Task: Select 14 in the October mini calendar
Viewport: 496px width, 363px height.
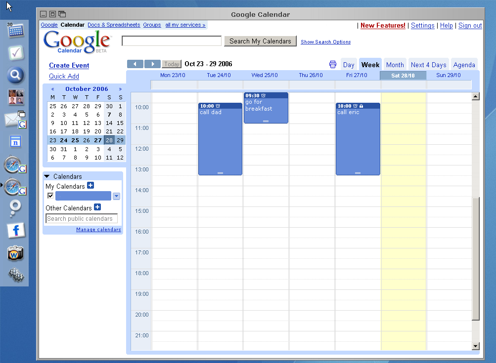Action: 109,123
